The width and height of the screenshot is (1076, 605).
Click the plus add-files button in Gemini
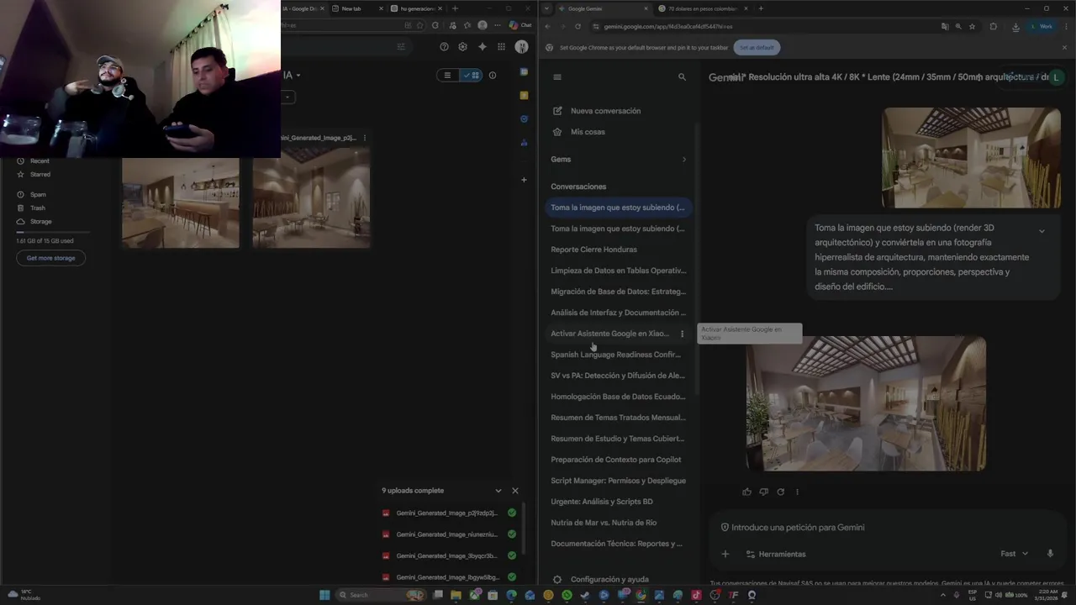[x=725, y=554]
